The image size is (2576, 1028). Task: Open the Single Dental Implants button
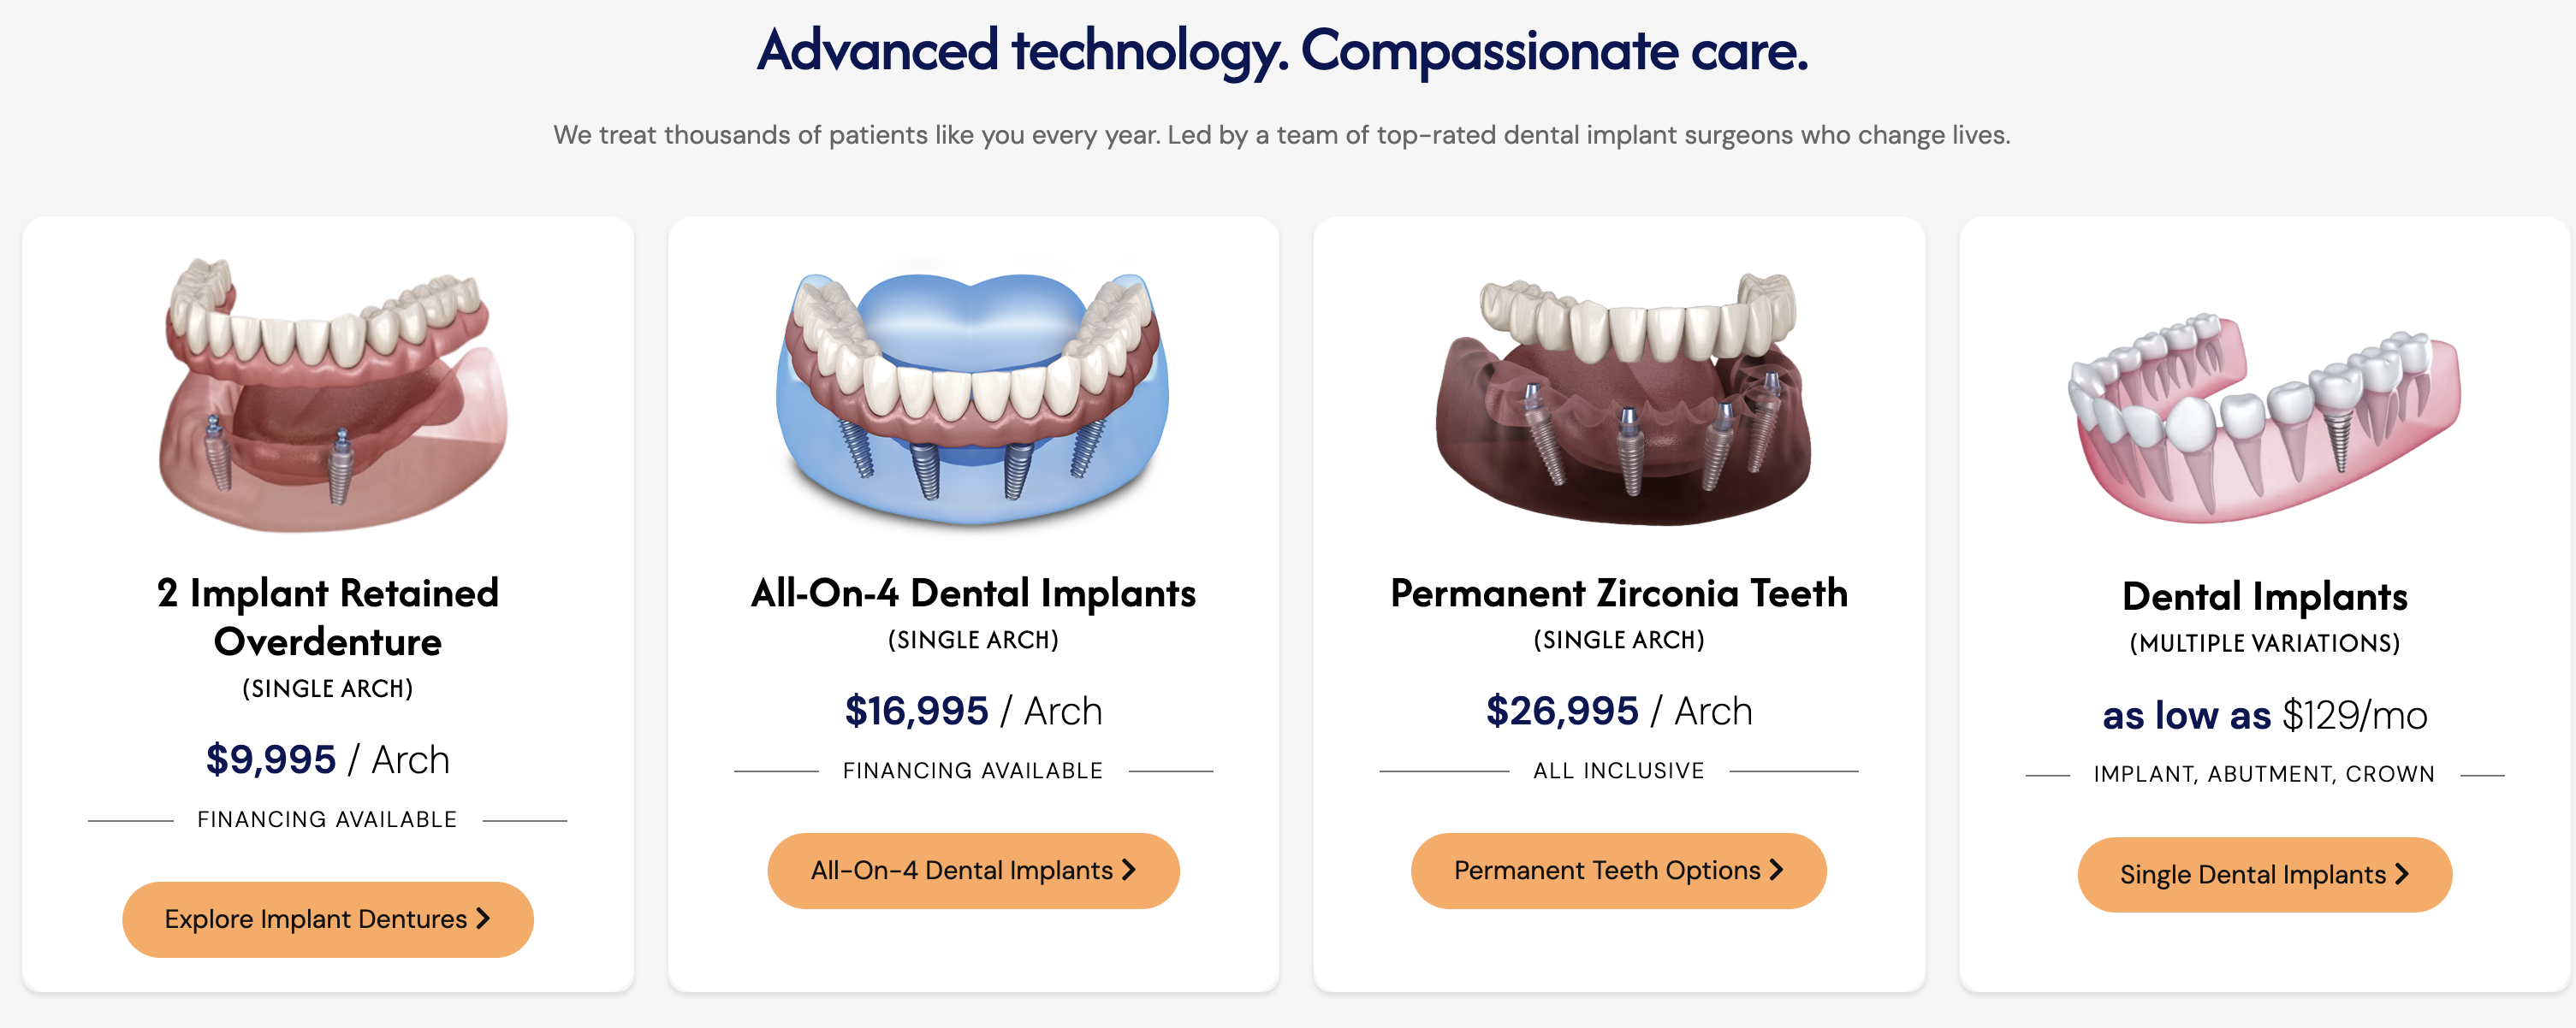tap(2264, 874)
